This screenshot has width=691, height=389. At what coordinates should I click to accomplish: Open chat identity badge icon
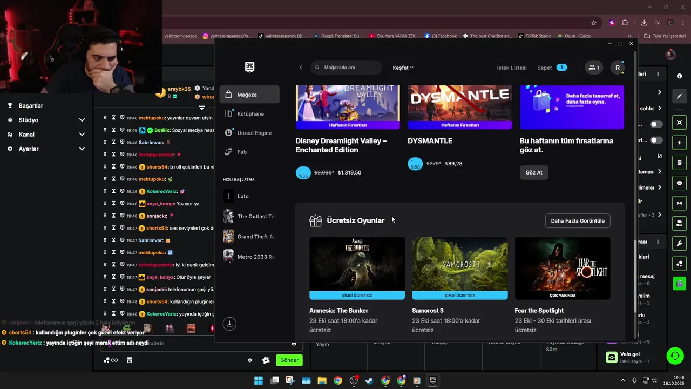pyautogui.click(x=266, y=360)
